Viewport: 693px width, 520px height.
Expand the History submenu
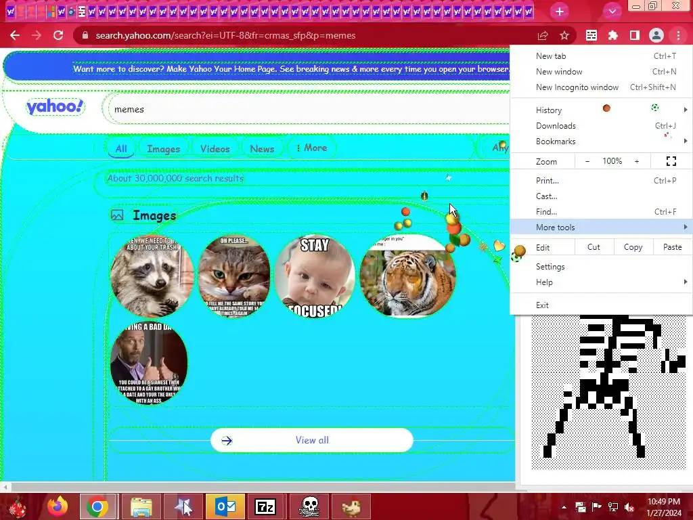coord(601,110)
